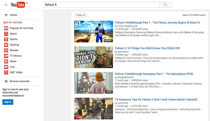Click the Browse channels link

20,81
